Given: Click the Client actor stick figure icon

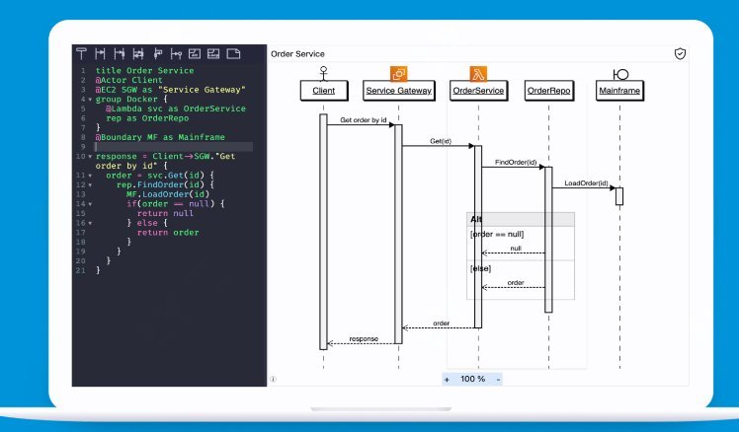Looking at the screenshot, I should click(x=322, y=73).
